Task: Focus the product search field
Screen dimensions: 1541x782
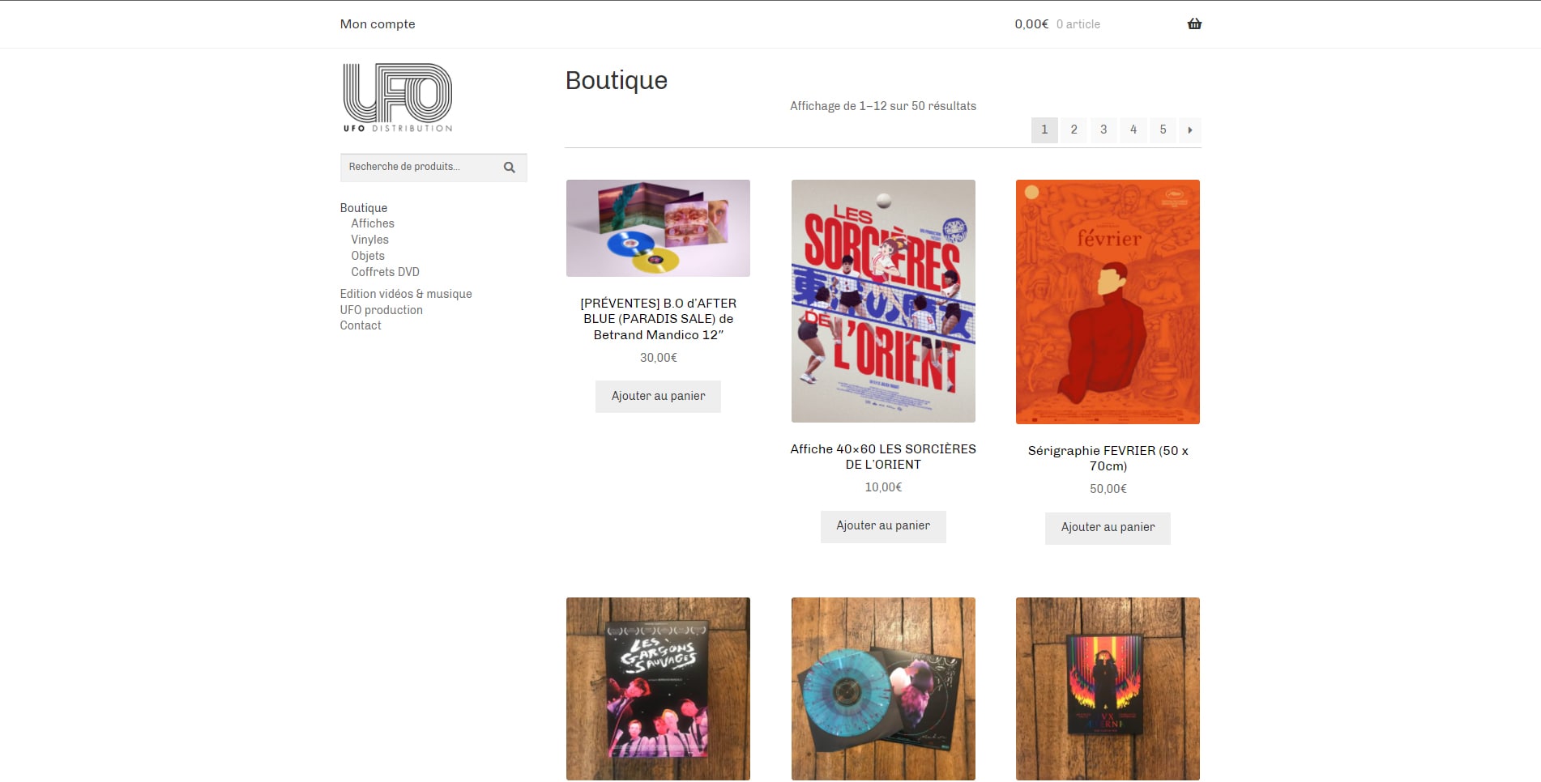Action: [421, 168]
